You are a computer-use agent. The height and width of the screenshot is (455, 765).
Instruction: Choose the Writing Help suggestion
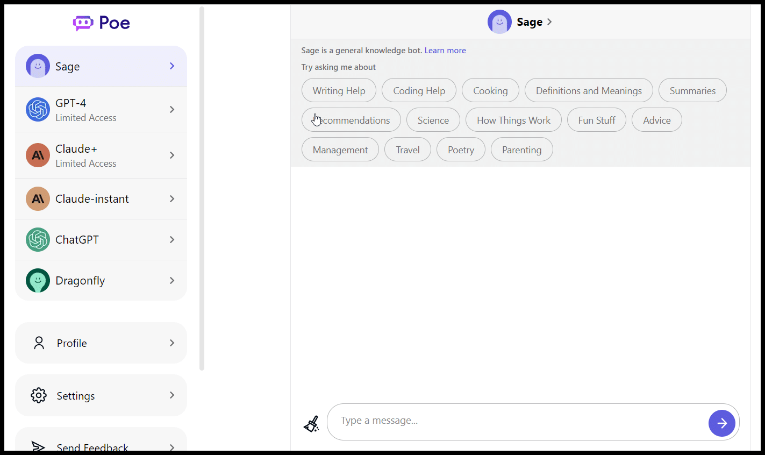pyautogui.click(x=339, y=90)
